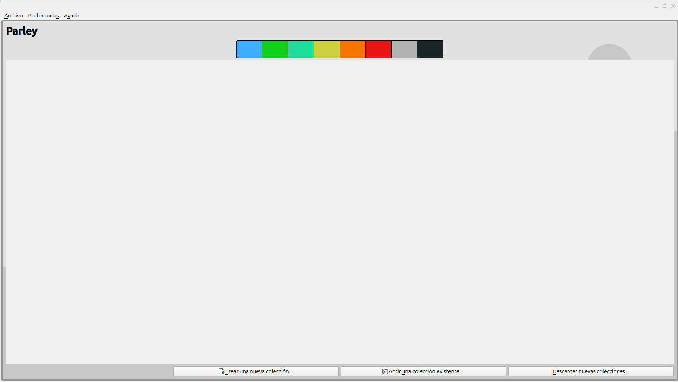Click the gray circle in the header
This screenshot has width=678, height=382.
point(609,53)
